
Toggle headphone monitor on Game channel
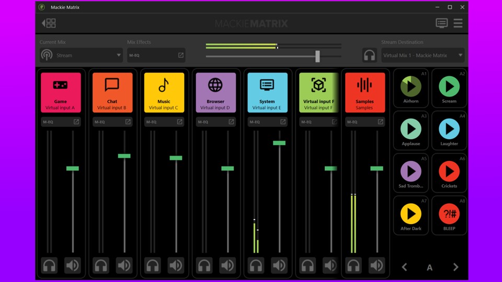tap(49, 265)
